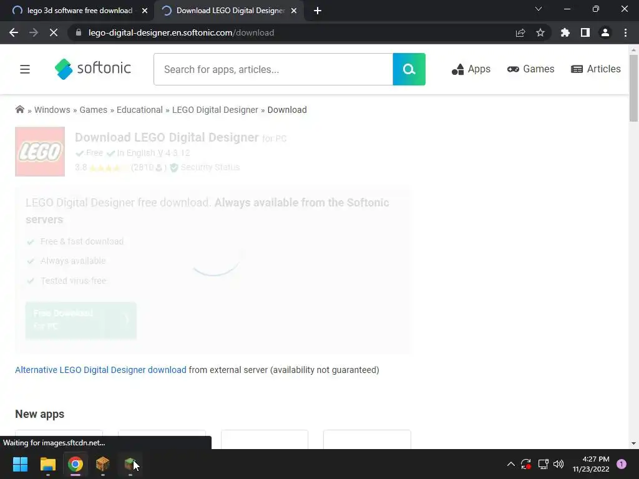639x479 pixels.
Task: Select the Download LEGO Digital Designer tab
Action: [230, 11]
